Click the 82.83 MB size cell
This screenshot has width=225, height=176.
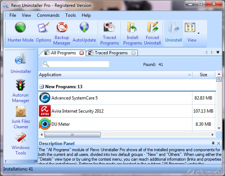(203, 98)
